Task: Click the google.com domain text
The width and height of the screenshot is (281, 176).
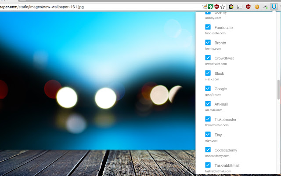Action: [x=213, y=95]
